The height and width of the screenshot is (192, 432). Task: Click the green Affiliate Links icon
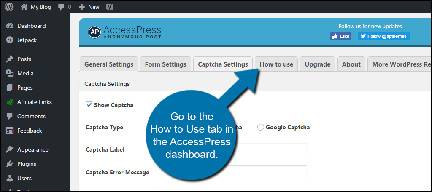click(10, 102)
